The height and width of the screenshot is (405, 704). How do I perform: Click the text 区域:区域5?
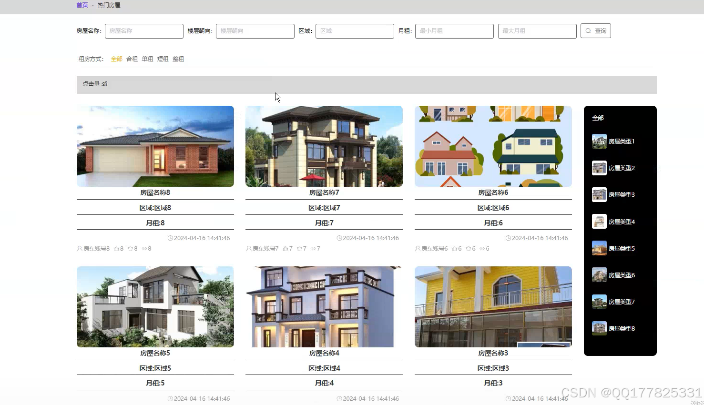pyautogui.click(x=155, y=368)
